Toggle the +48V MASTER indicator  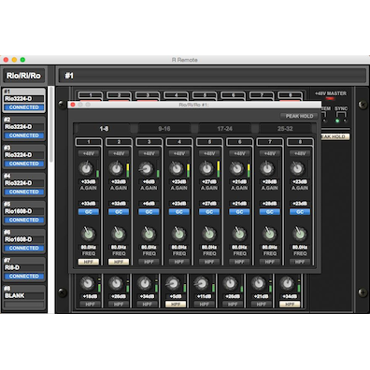(330, 99)
